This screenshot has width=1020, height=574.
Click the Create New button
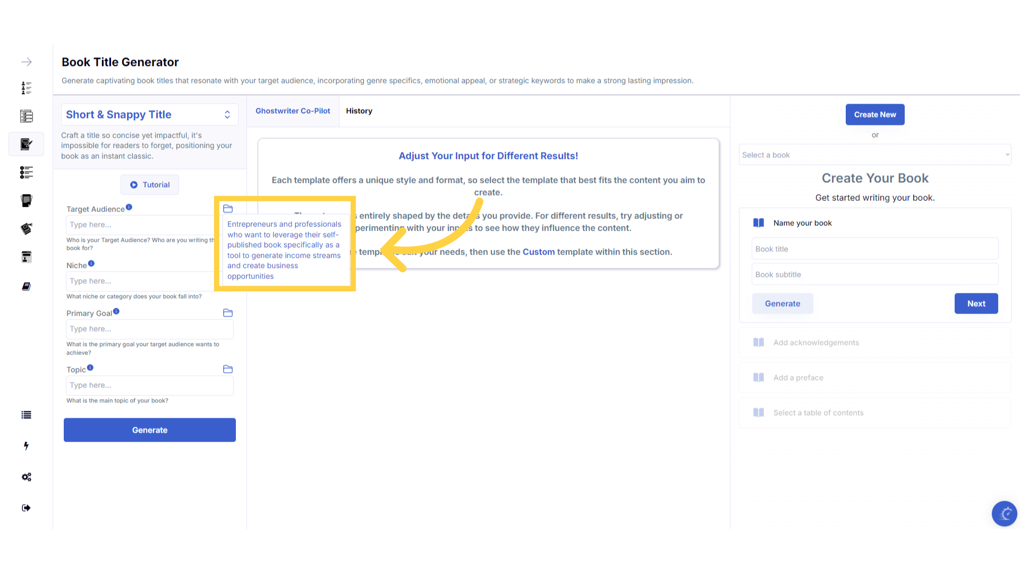874,115
